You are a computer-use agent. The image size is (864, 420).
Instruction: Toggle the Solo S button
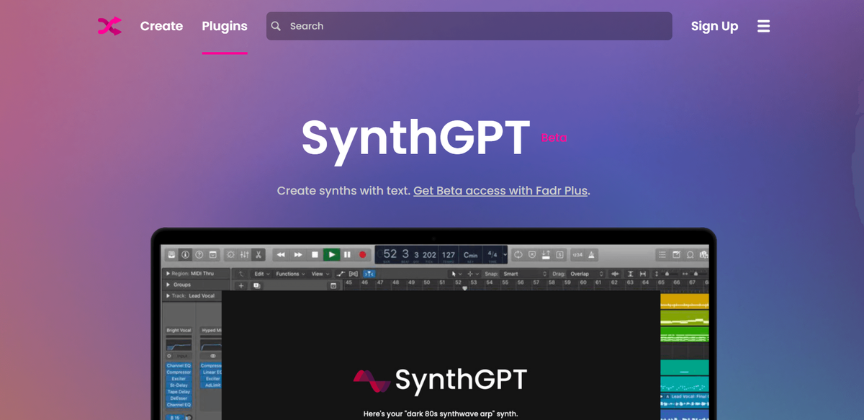tap(559, 254)
